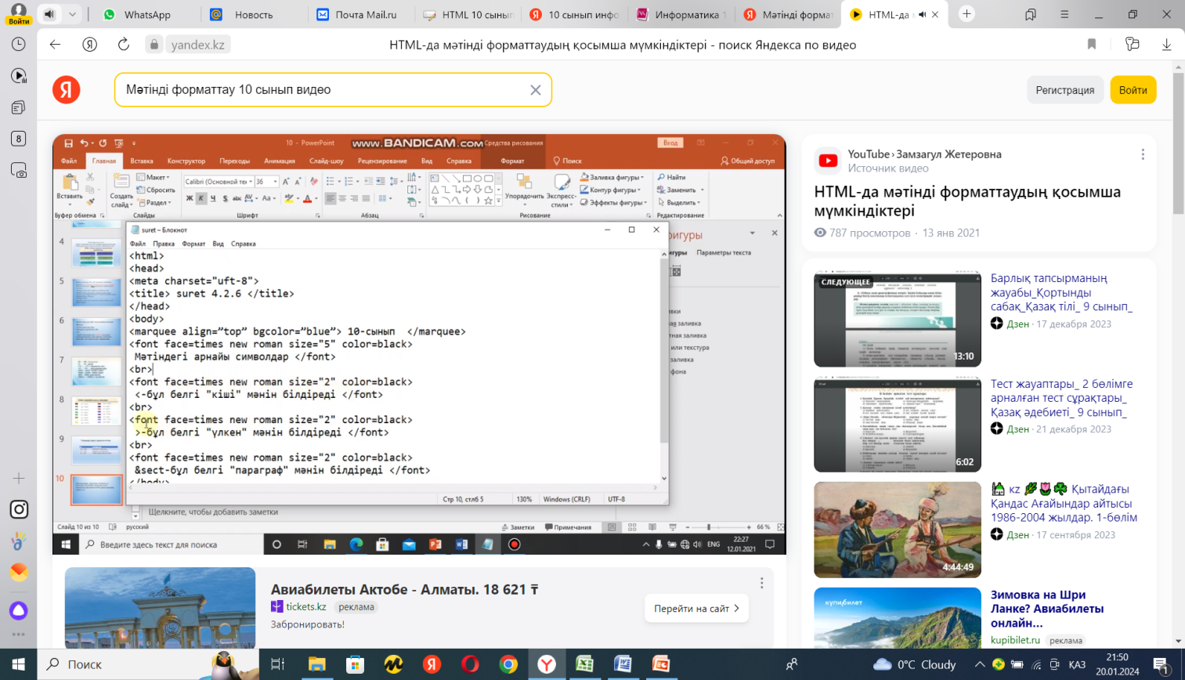
Task: Open Авиабилеты Актобе - Алматы ad title
Action: (x=404, y=589)
